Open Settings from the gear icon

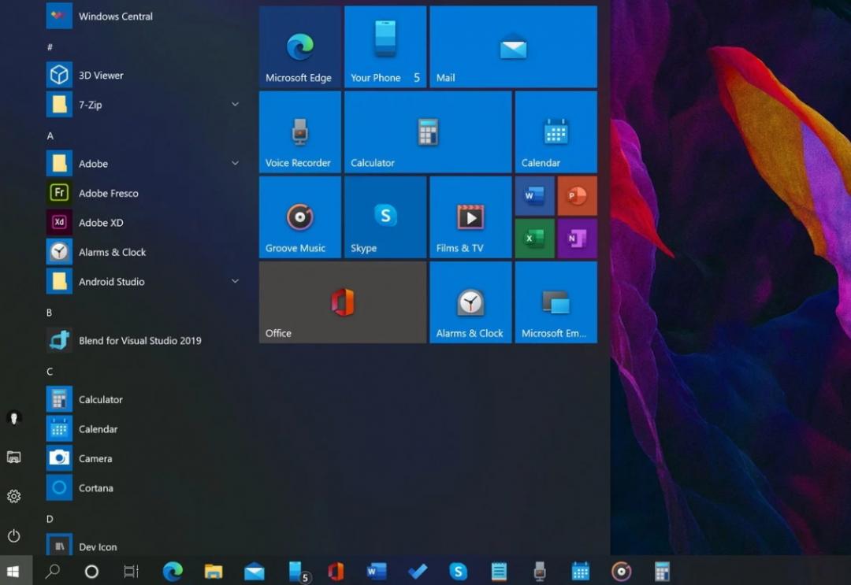(x=13, y=496)
